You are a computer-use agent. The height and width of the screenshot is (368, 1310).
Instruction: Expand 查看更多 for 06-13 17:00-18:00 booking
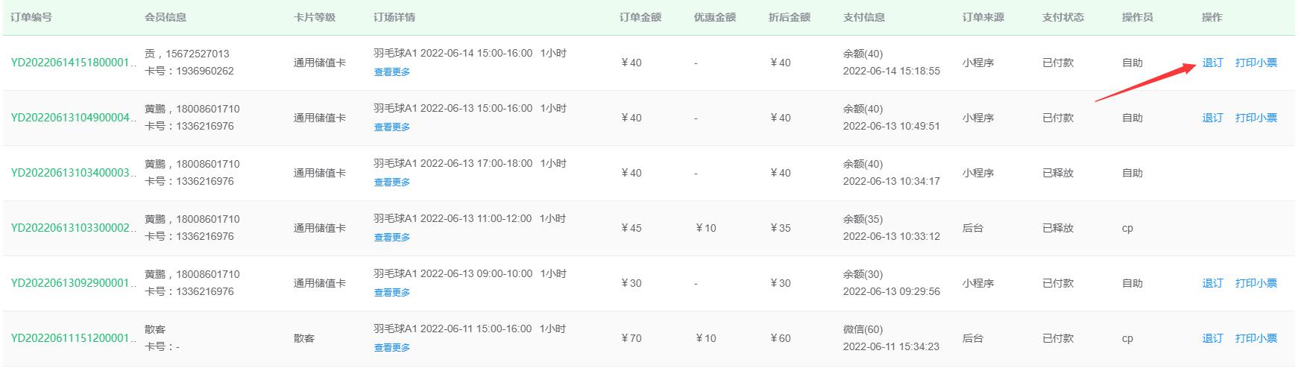coord(392,183)
